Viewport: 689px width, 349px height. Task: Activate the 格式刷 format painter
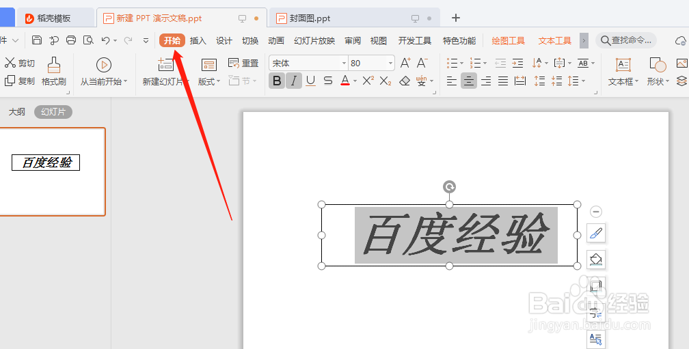pyautogui.click(x=54, y=71)
